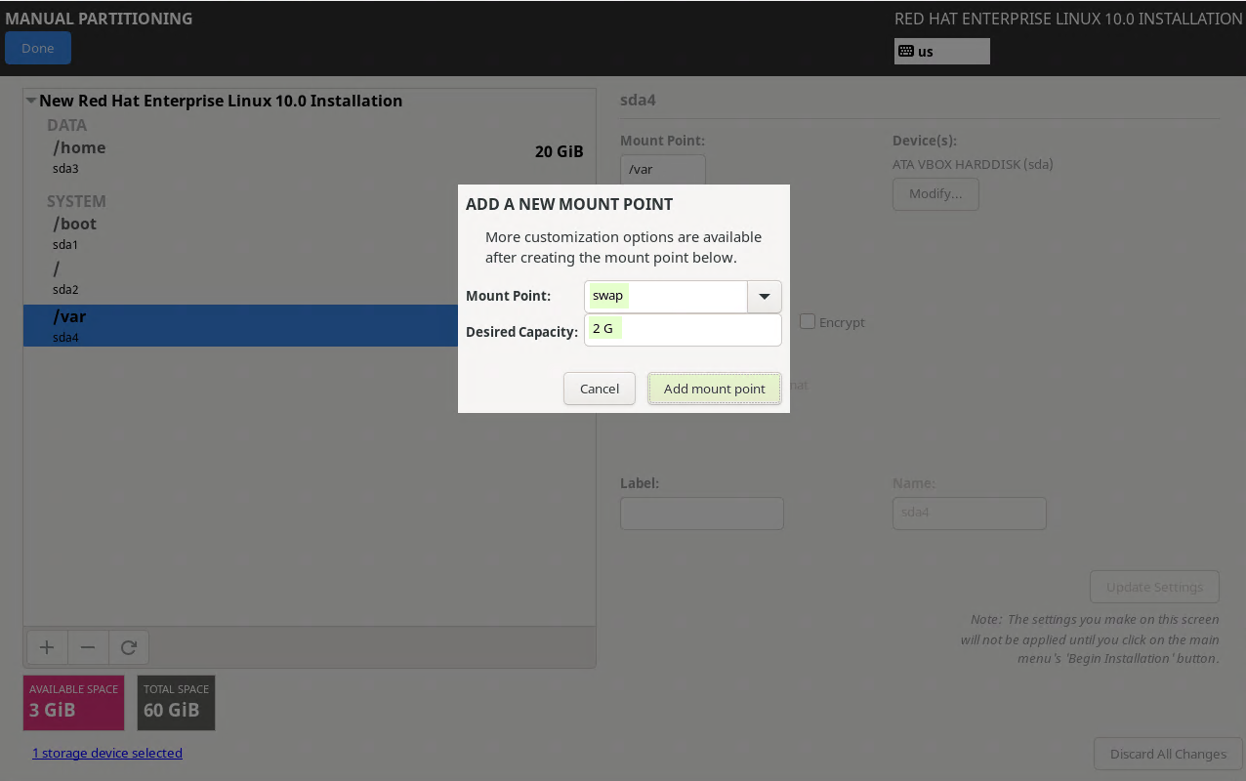Screen dimensions: 1246x781
Task: Click the plus icon to add a partition
Action: coord(46,647)
